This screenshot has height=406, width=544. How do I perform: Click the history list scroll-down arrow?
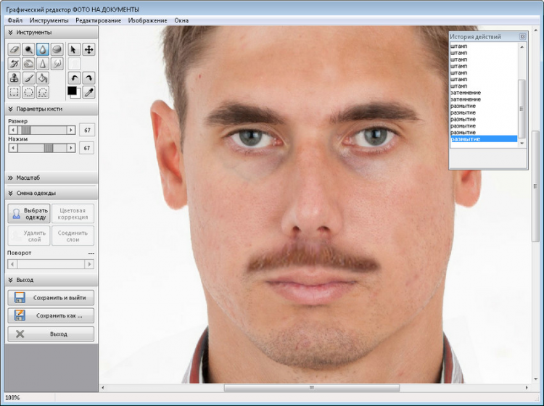click(522, 144)
